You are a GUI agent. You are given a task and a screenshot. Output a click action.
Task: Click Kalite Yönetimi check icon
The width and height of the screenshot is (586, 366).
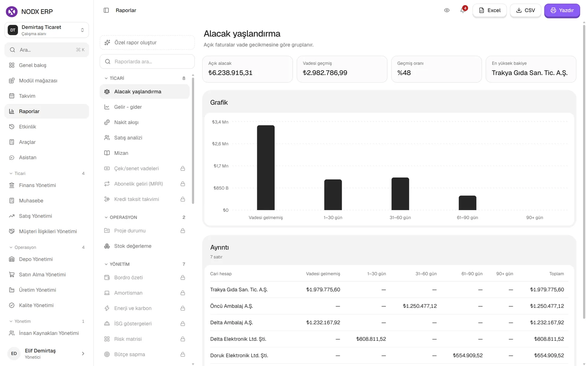click(12, 305)
